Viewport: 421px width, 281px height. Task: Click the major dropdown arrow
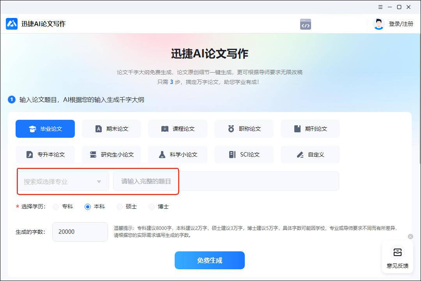click(x=99, y=182)
